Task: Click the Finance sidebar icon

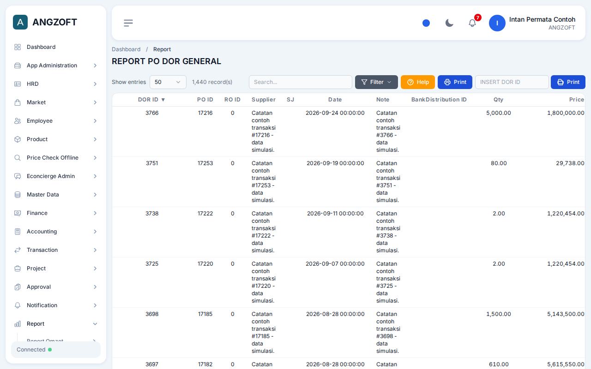Action: 18,213
